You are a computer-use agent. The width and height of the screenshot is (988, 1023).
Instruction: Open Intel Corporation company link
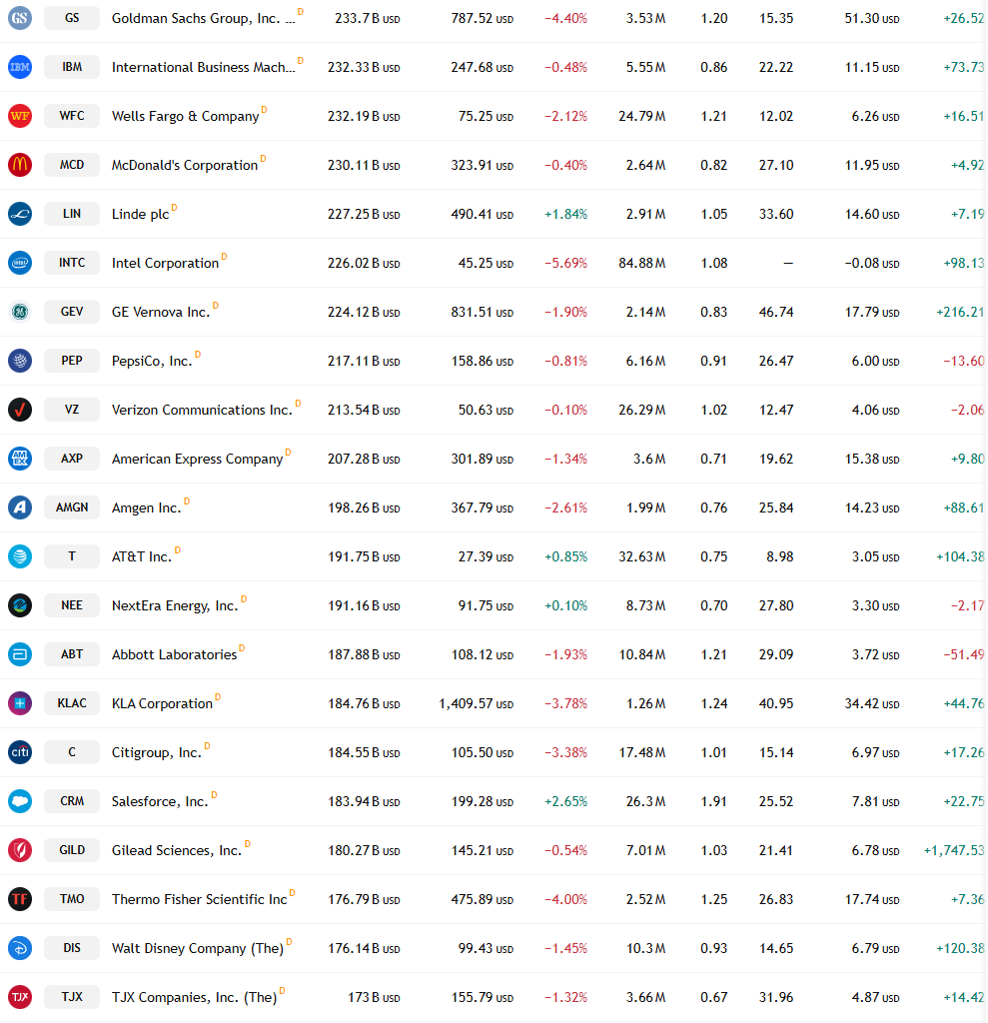165,263
